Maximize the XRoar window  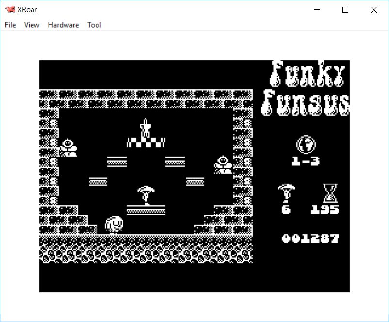click(345, 10)
